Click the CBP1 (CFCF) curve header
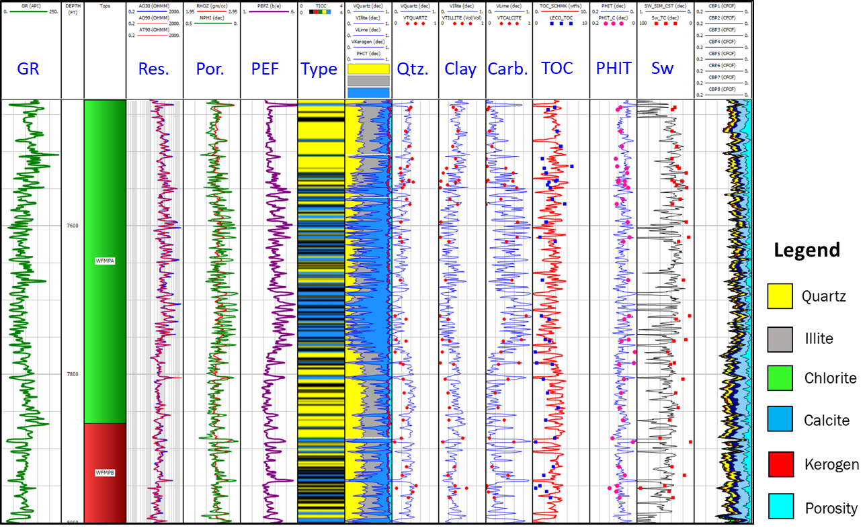The width and height of the screenshot is (865, 530). click(723, 5)
